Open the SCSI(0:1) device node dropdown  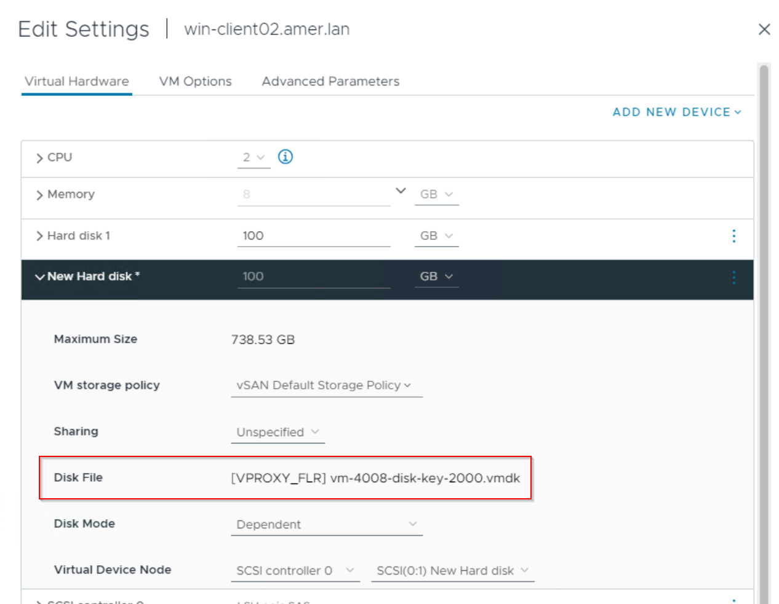click(452, 571)
